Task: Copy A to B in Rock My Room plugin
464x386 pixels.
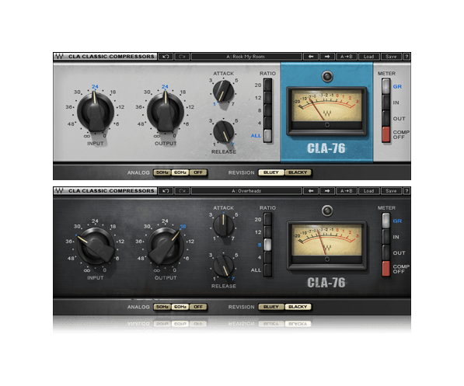Action: 347,57
